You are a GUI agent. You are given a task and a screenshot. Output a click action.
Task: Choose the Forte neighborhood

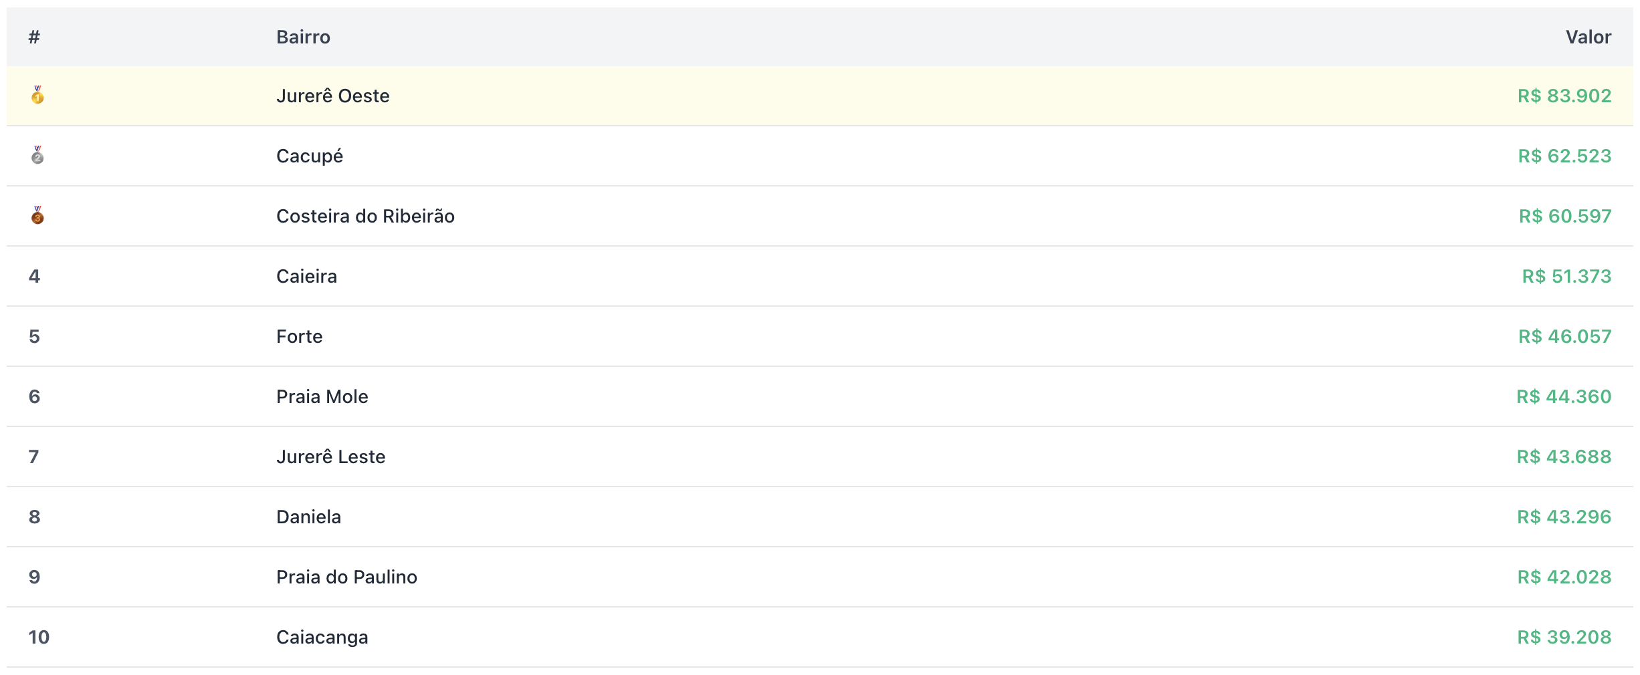pos(299,337)
